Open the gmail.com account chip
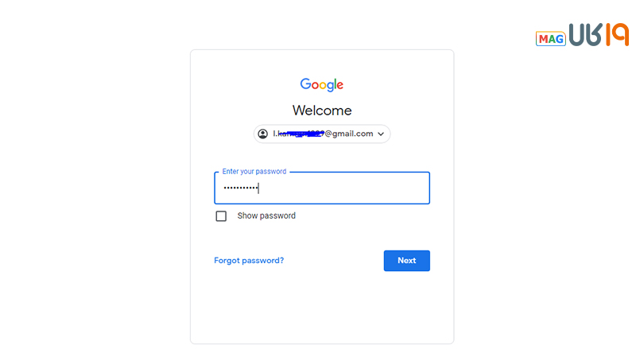 (322, 134)
